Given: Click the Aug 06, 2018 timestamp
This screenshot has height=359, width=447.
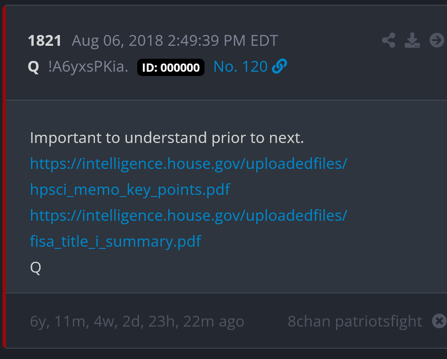Looking at the screenshot, I should (175, 41).
